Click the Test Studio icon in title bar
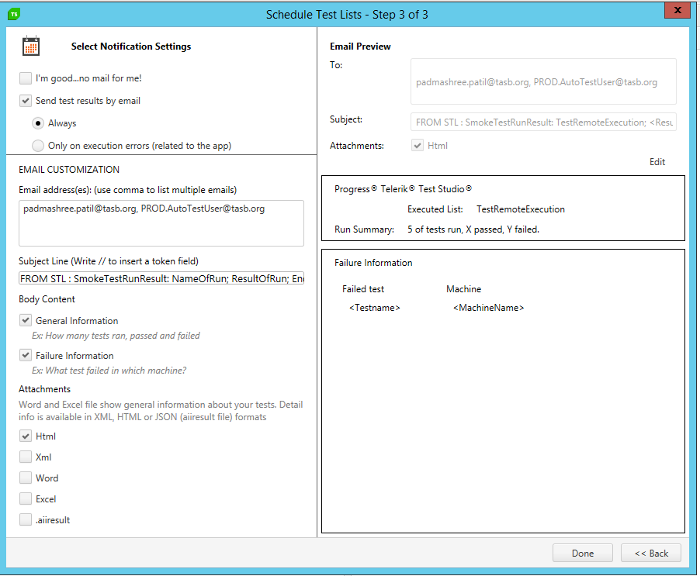Image resolution: width=700 pixels, height=576 pixels. coord(14,14)
